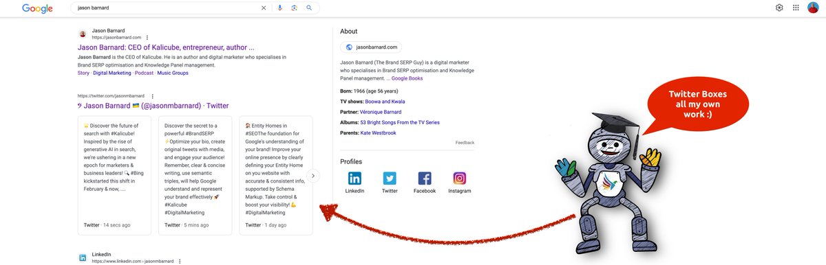
Task: Open the Music Groups sitelink
Action: [173, 73]
